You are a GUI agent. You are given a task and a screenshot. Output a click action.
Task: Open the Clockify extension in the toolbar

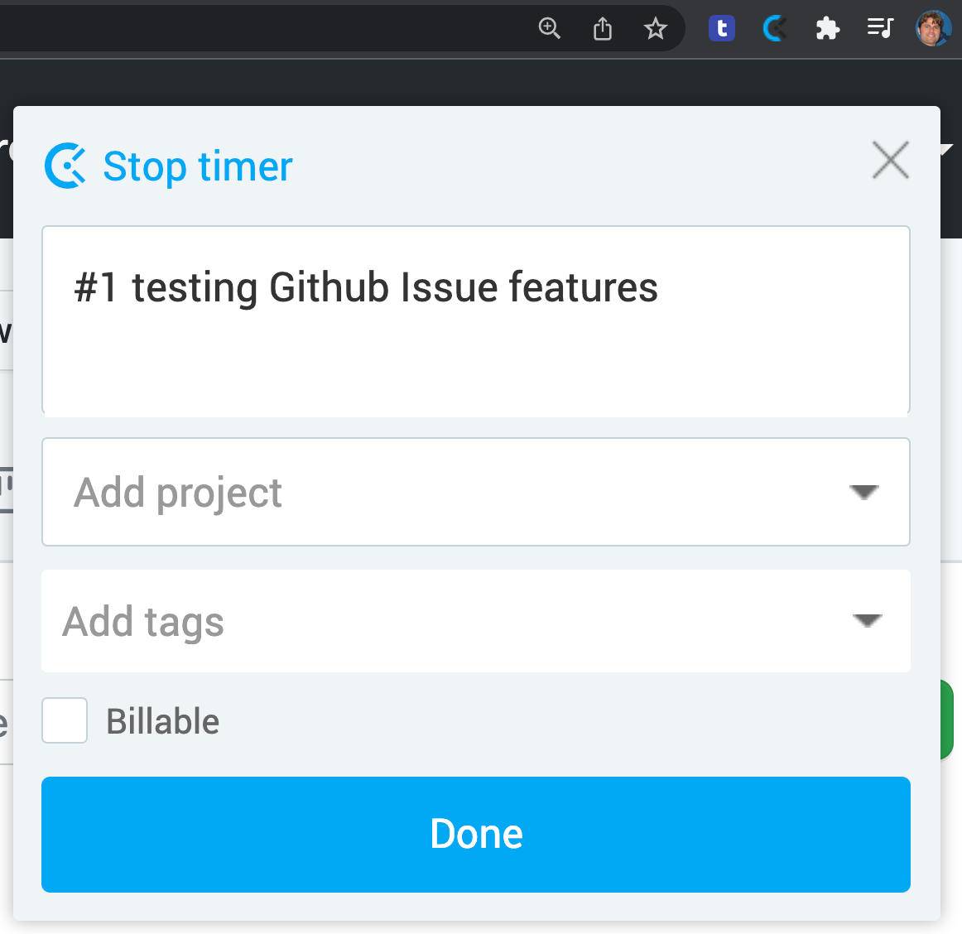(774, 28)
